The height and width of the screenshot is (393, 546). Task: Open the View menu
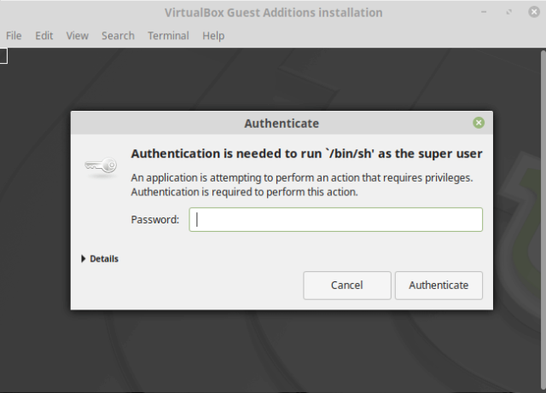coord(78,36)
